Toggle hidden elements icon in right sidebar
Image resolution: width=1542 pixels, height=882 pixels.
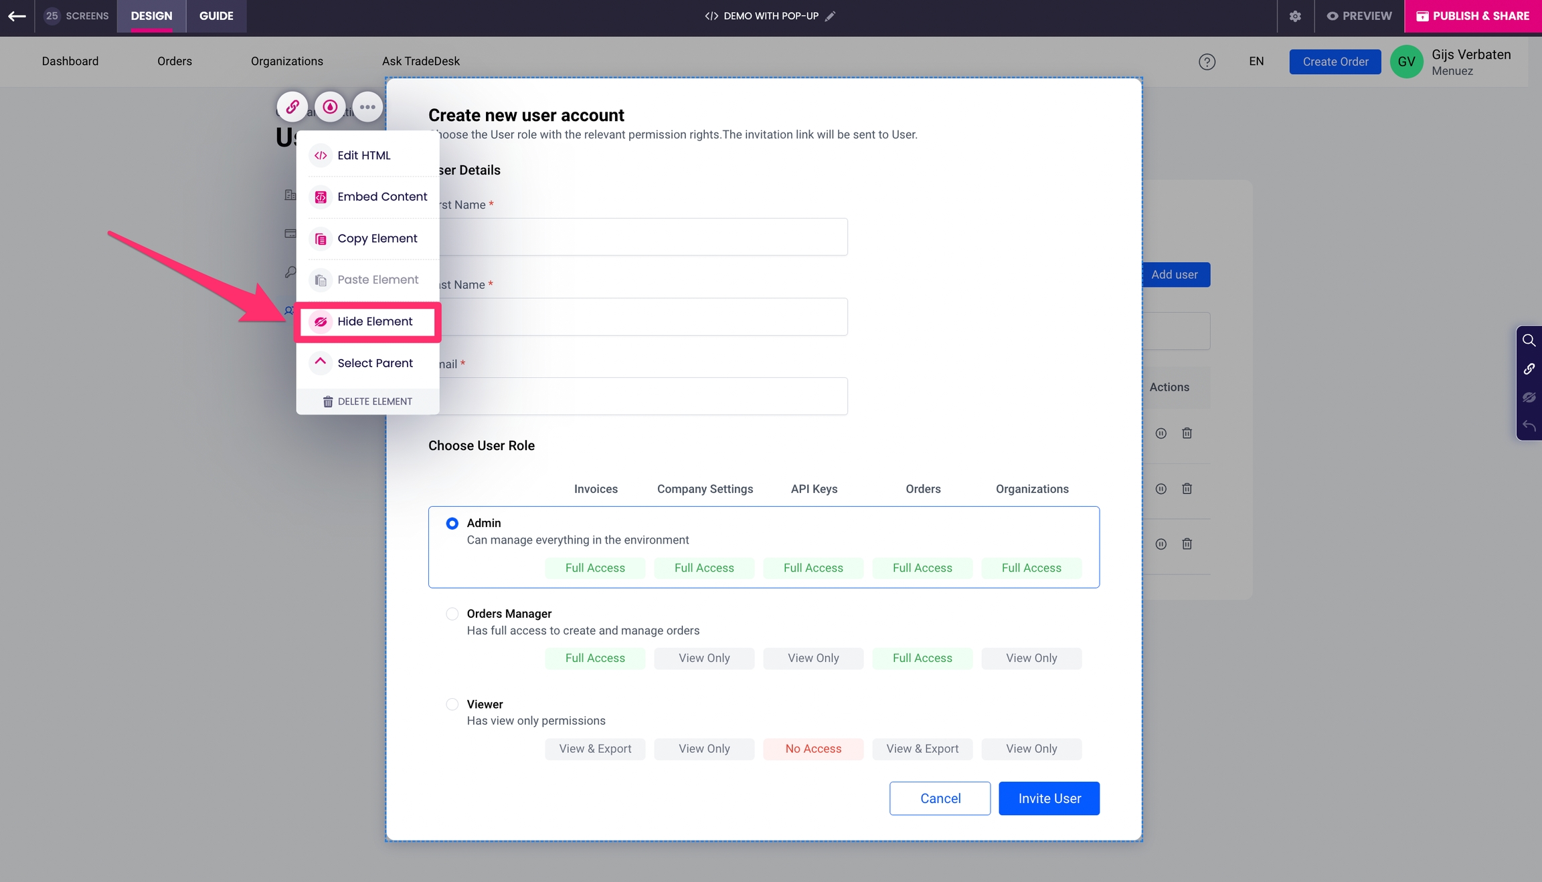(x=1529, y=397)
